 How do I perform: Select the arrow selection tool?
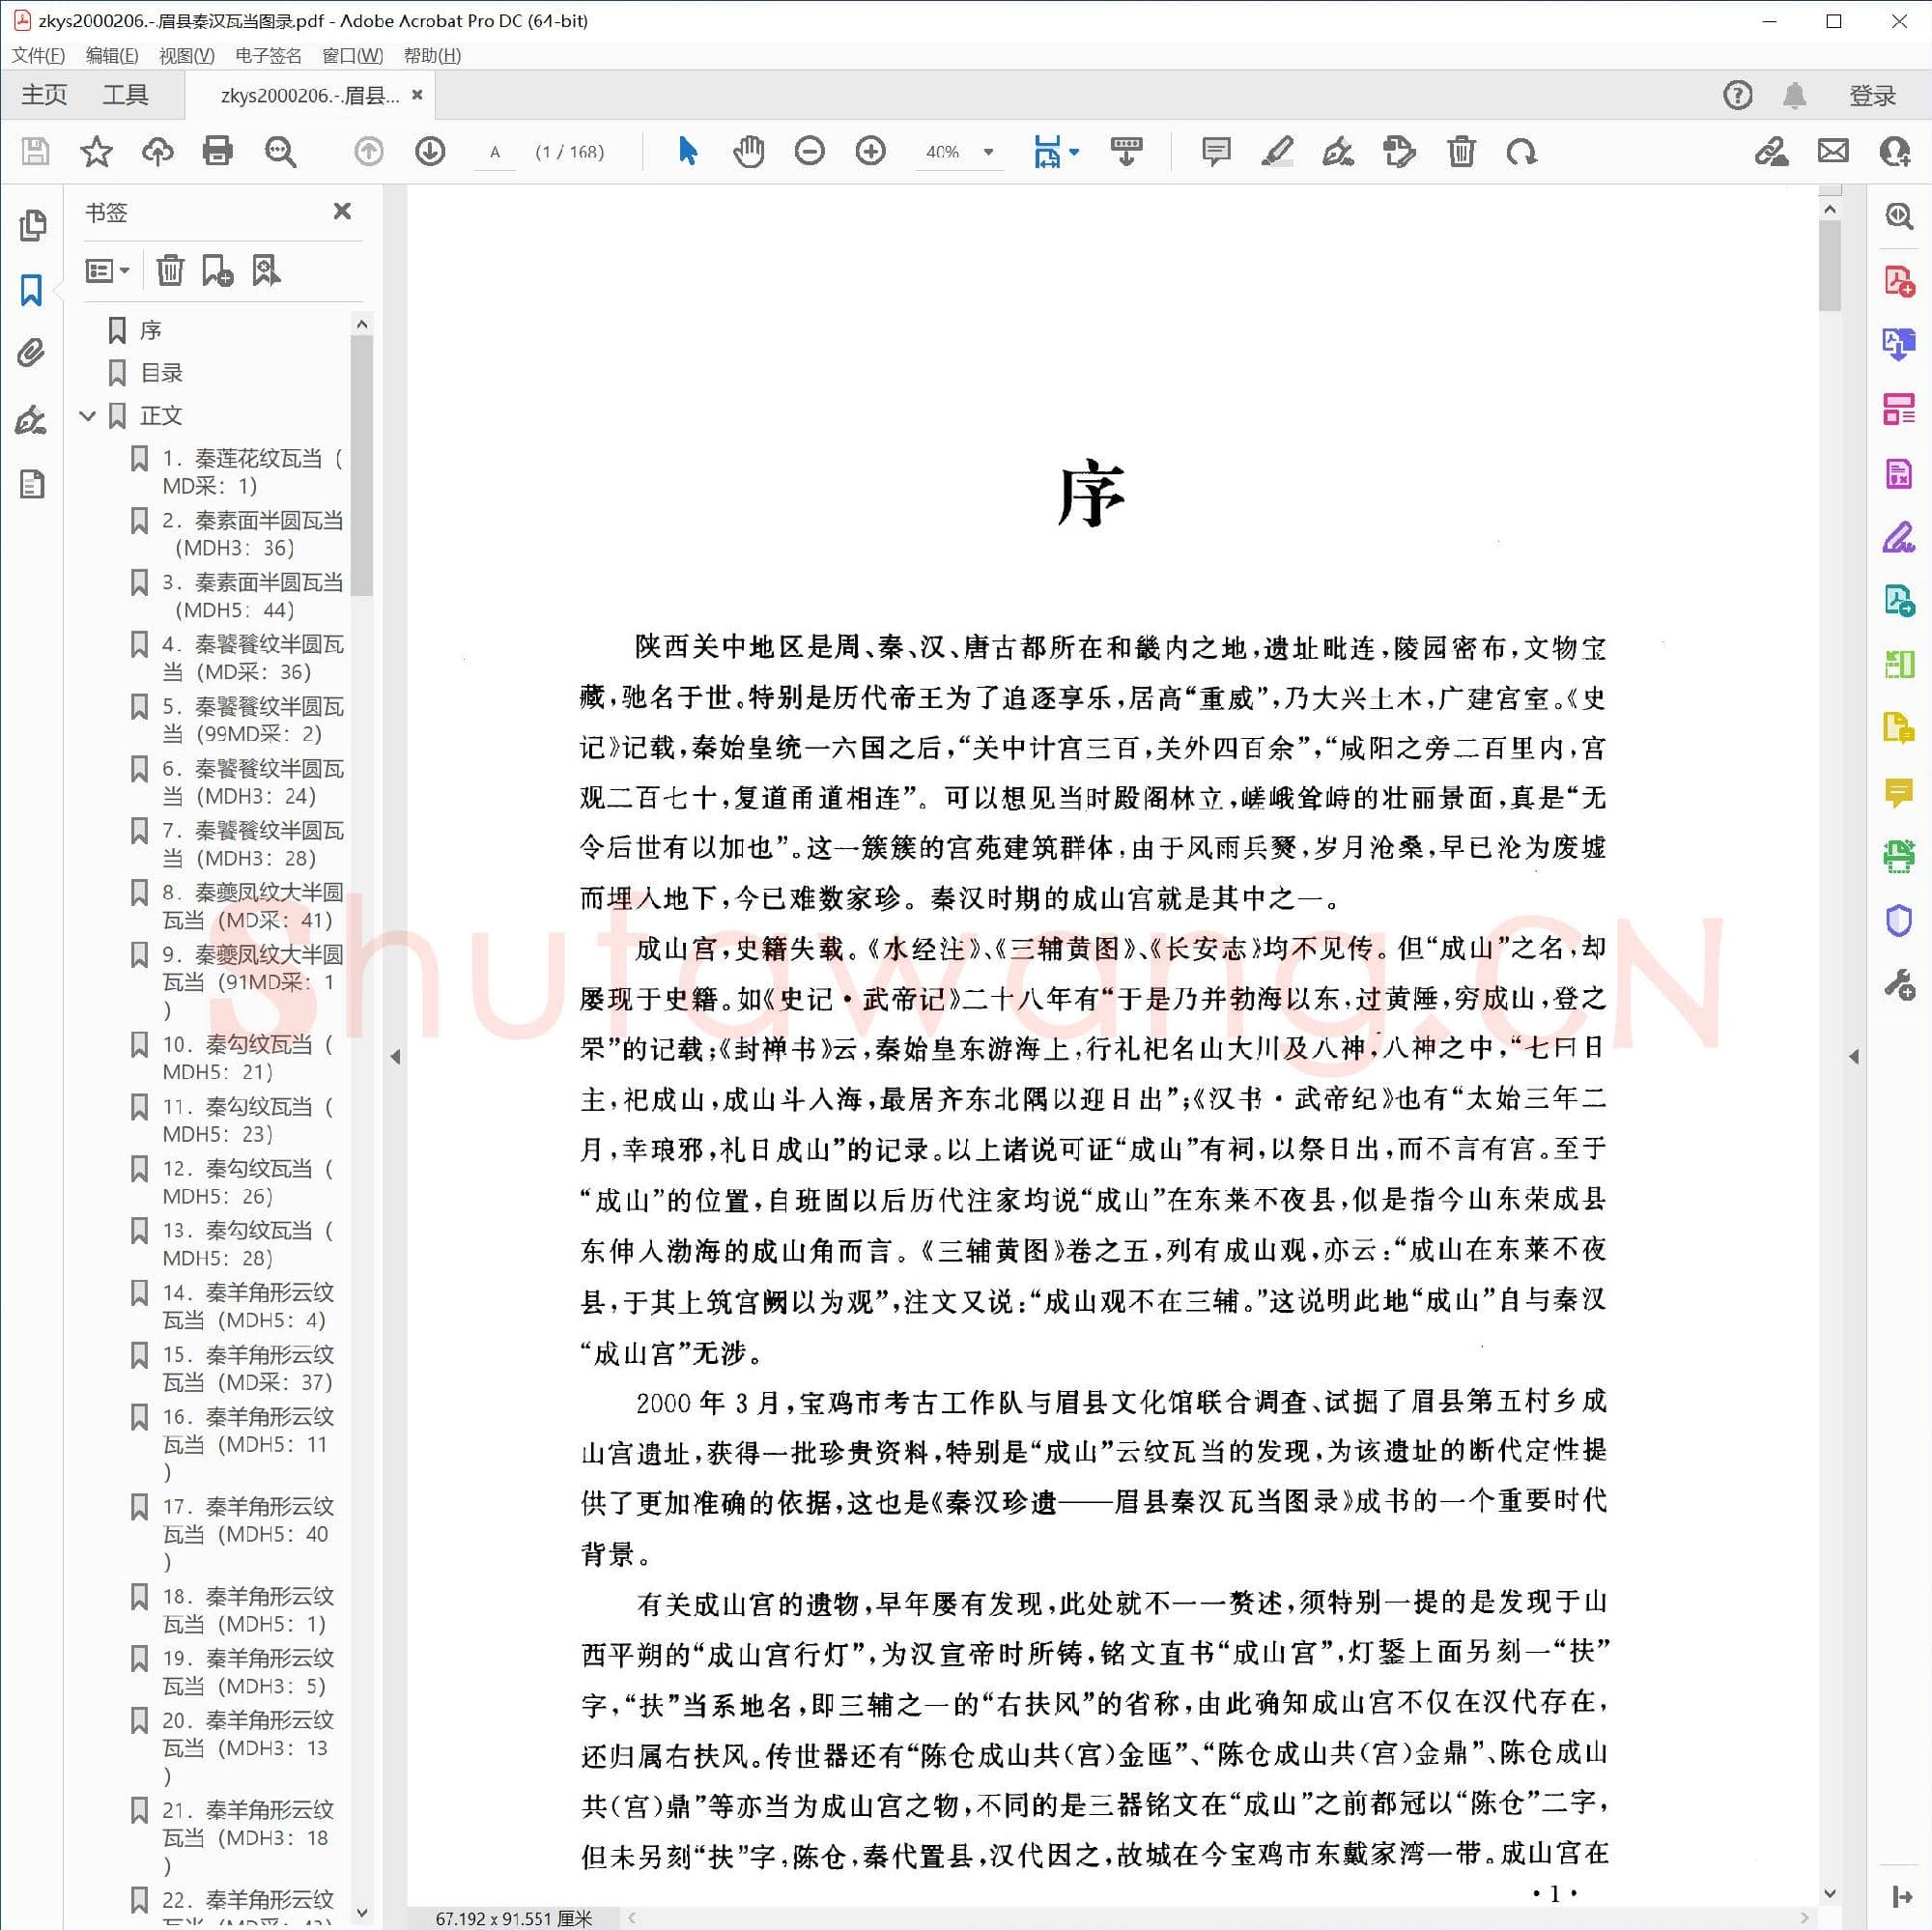point(687,152)
